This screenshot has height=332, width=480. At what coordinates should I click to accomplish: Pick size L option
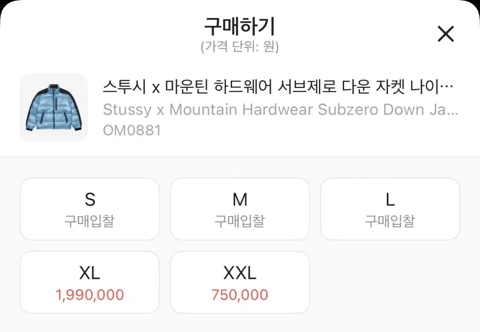click(x=390, y=209)
